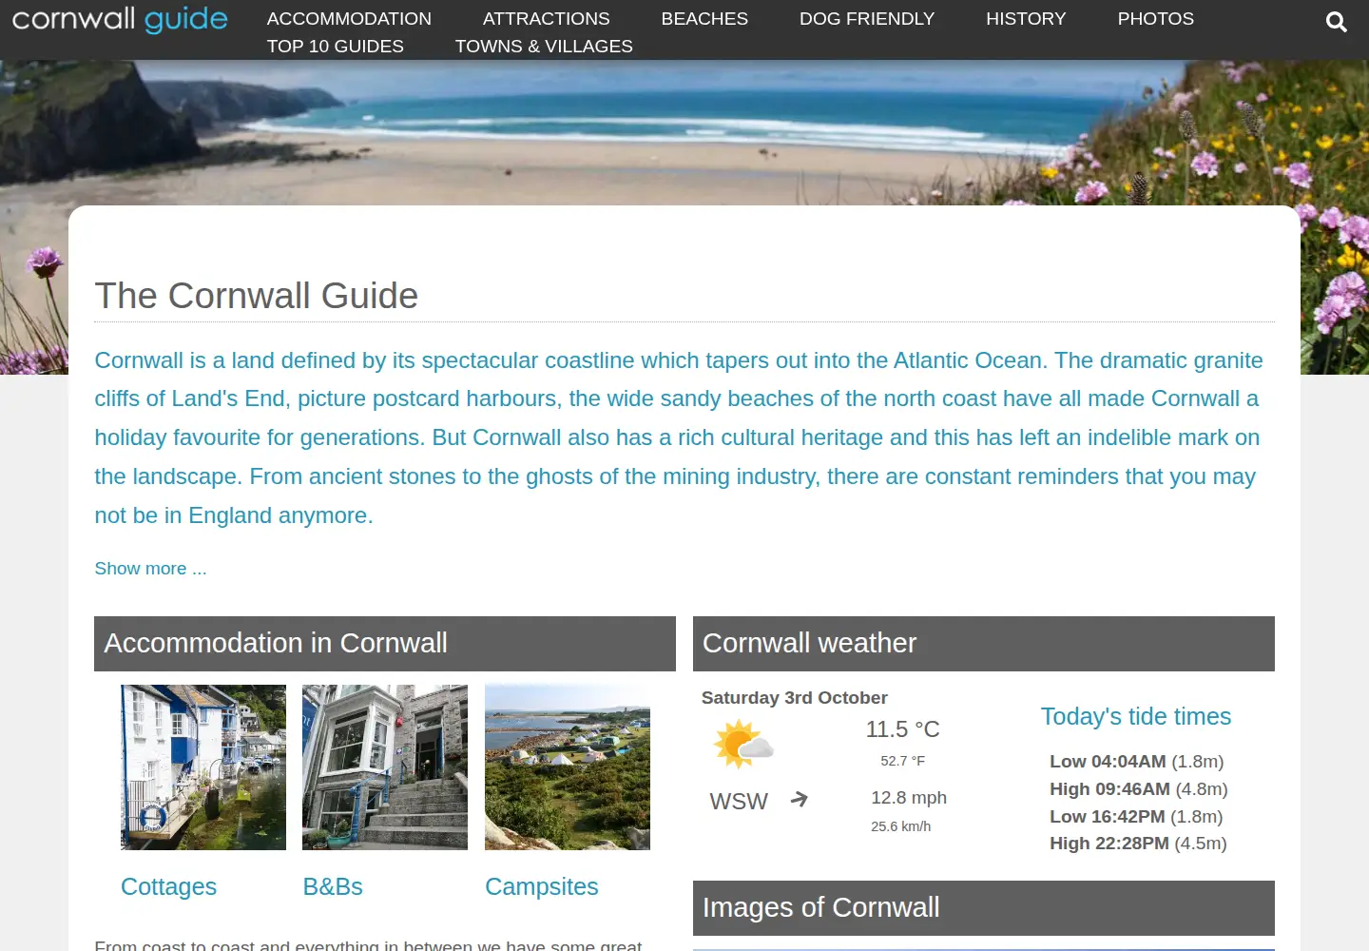Click the B&Bs guesthouse thumbnail
1369x951 pixels.
pyautogui.click(x=385, y=767)
